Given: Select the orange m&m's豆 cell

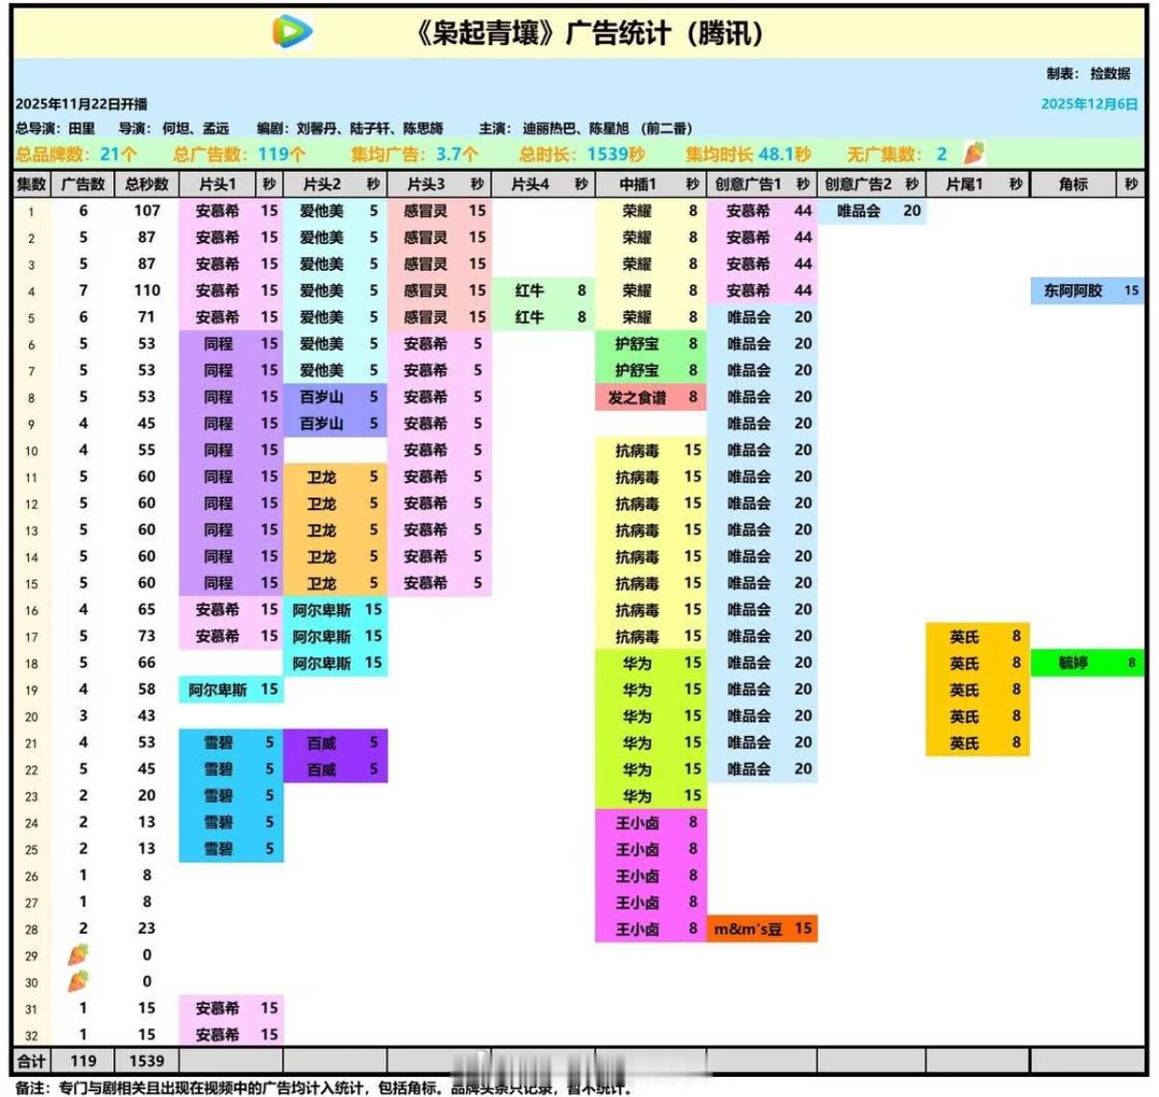Looking at the screenshot, I should 762,929.
